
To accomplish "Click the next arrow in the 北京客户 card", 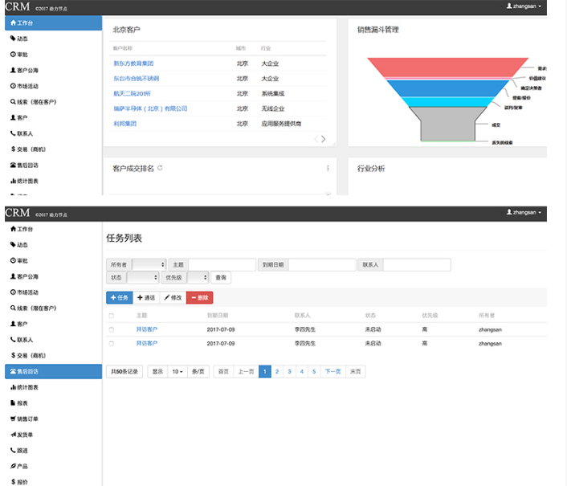I will coord(324,139).
